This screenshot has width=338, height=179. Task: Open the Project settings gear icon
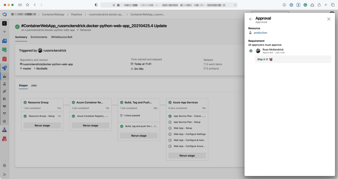4,165
